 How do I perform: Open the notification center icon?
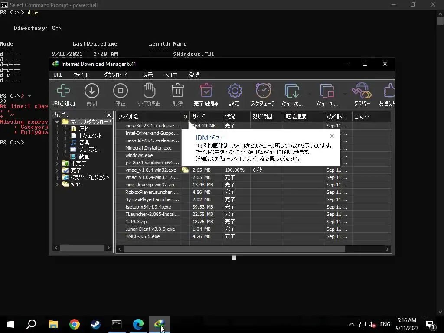point(431,325)
